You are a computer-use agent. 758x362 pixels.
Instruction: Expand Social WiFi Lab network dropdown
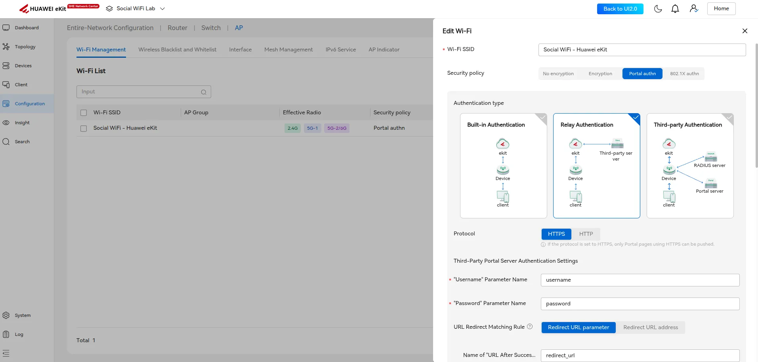pyautogui.click(x=162, y=9)
